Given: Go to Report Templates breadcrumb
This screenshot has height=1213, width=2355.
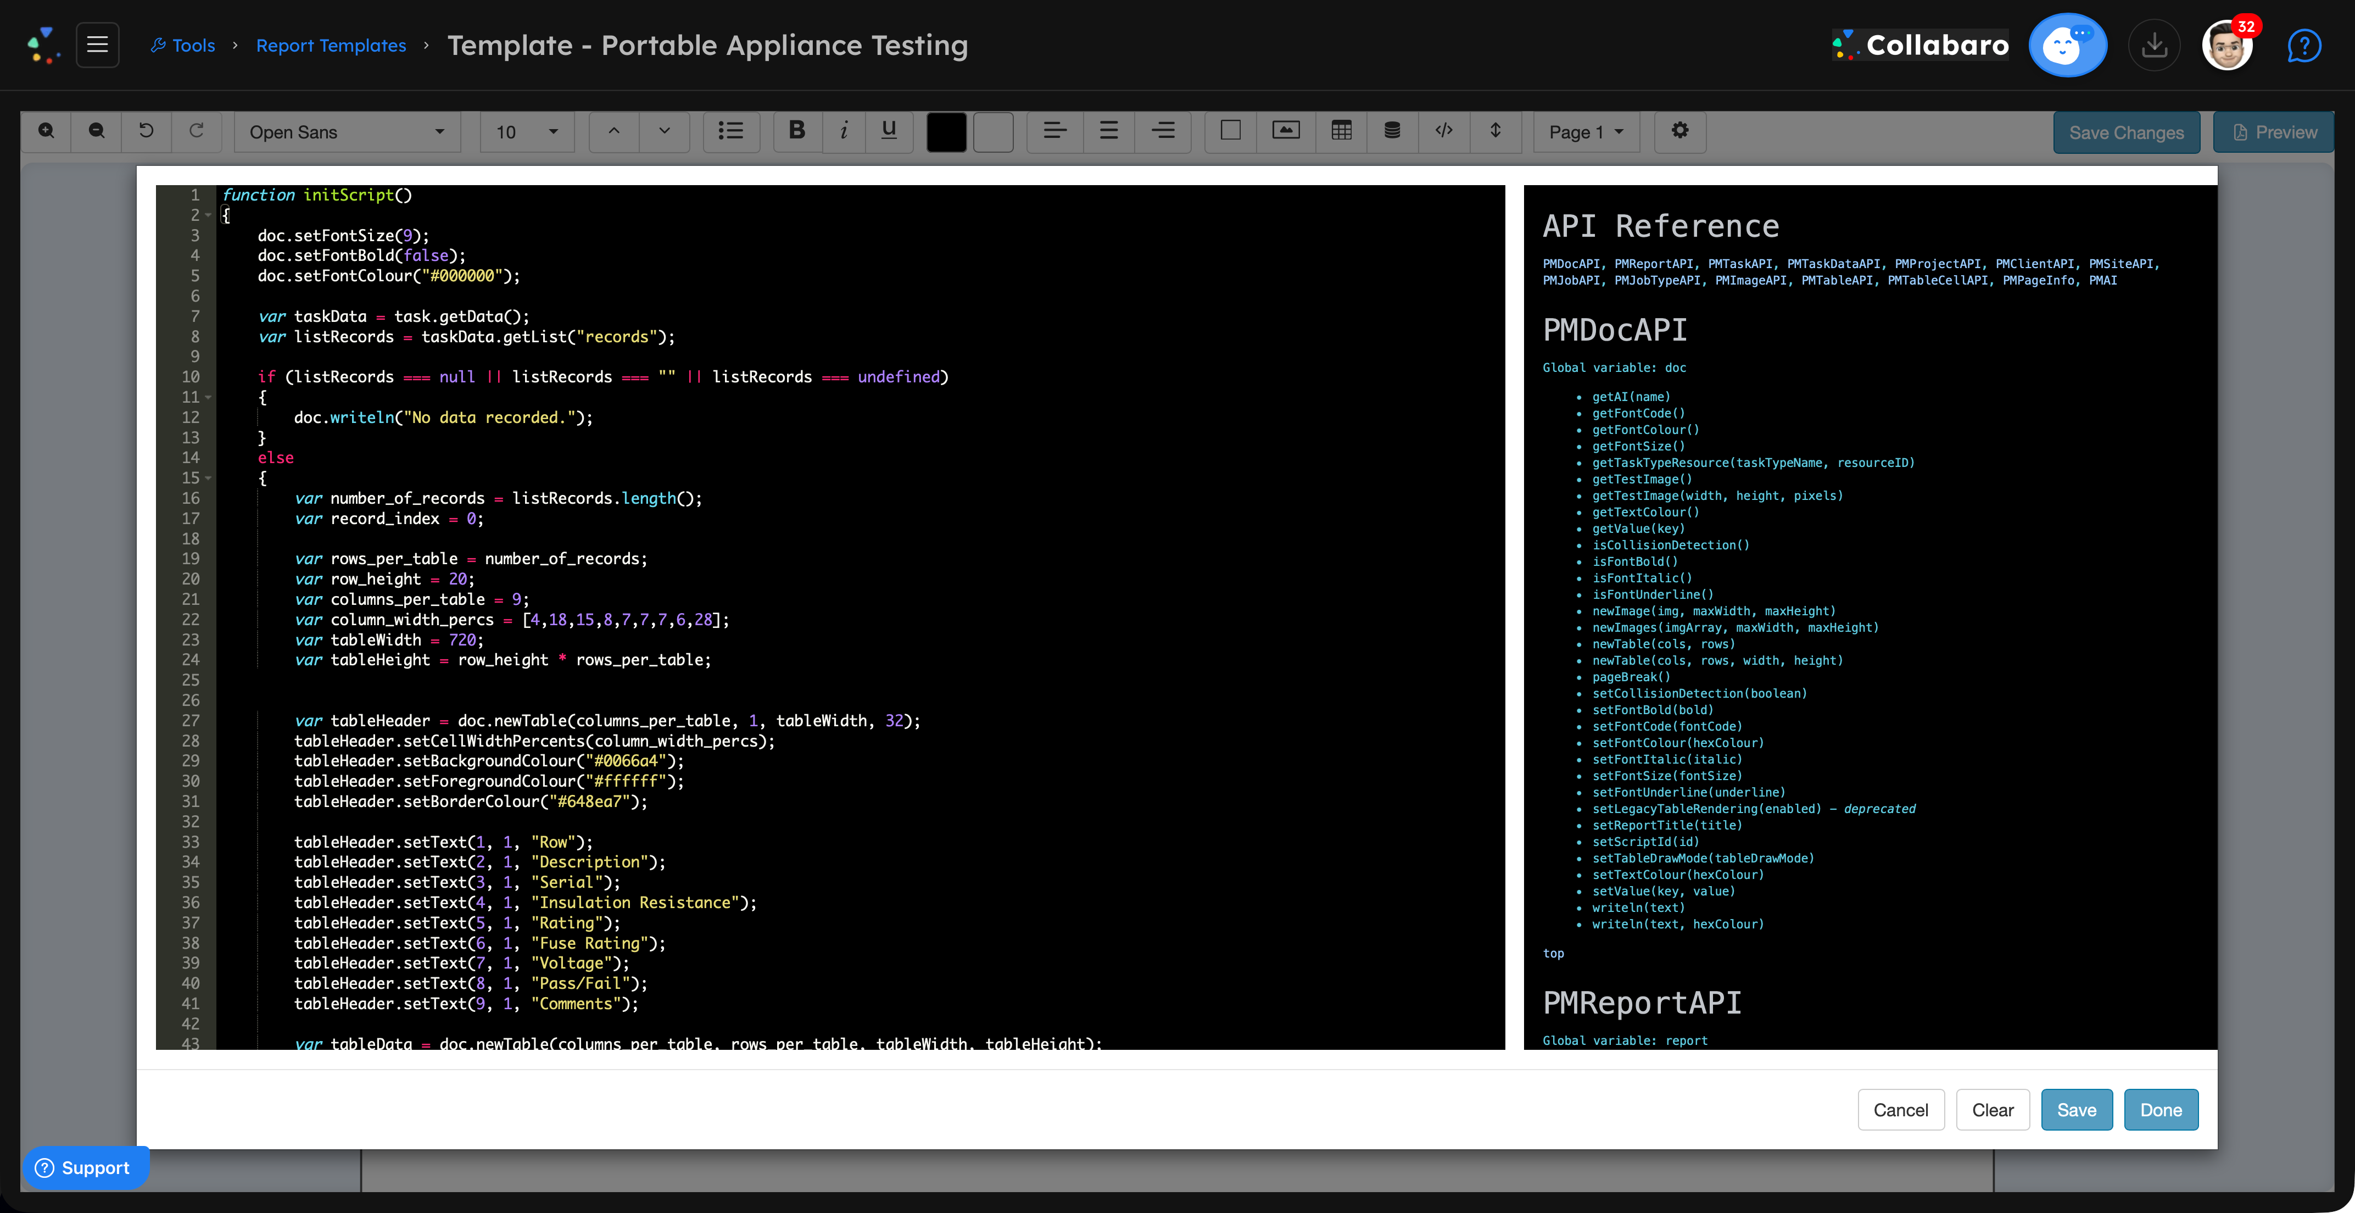Looking at the screenshot, I should (331, 45).
